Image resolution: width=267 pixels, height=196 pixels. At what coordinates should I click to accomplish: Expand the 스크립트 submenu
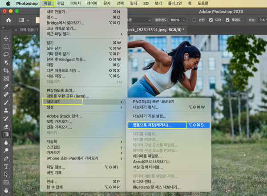coord(84,147)
